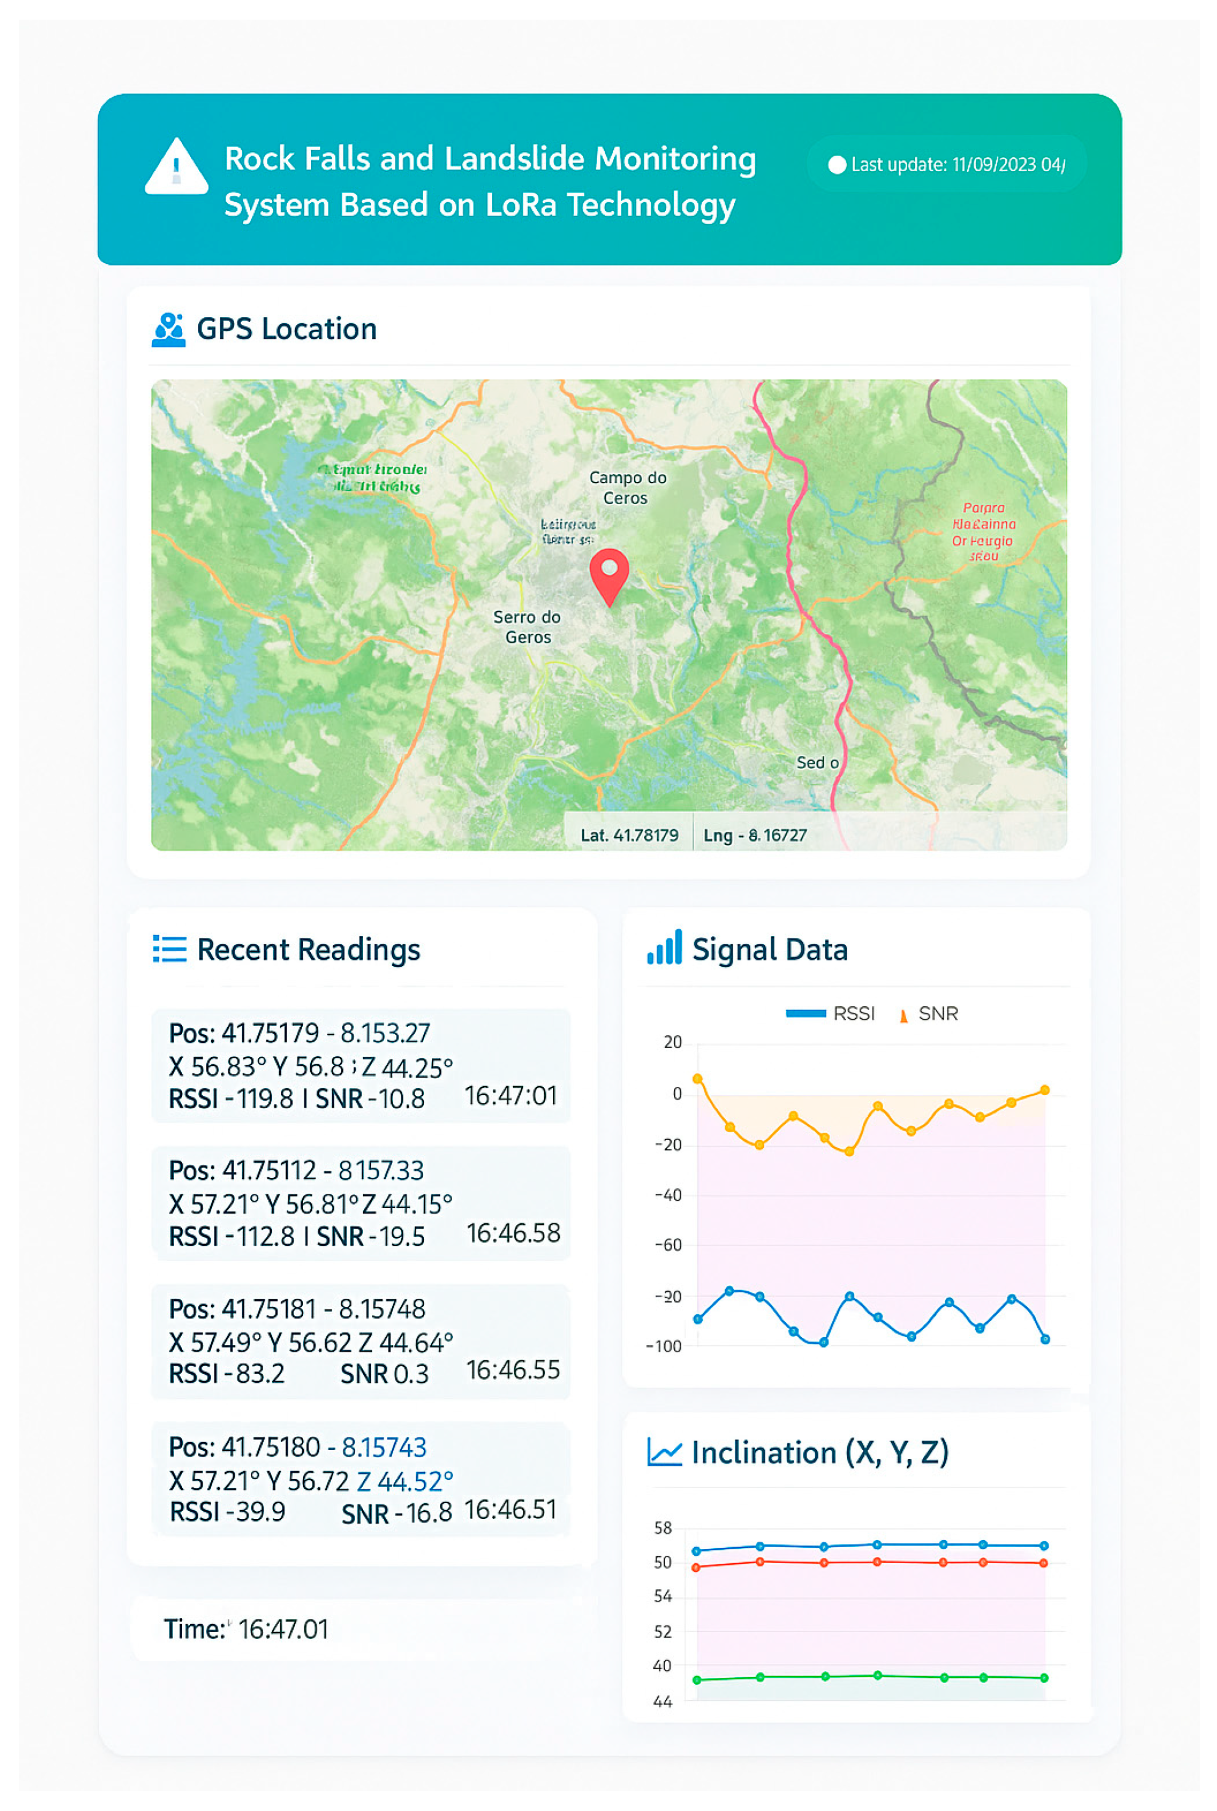
Task: Click the GPS Location map pin icon
Action: click(x=168, y=330)
